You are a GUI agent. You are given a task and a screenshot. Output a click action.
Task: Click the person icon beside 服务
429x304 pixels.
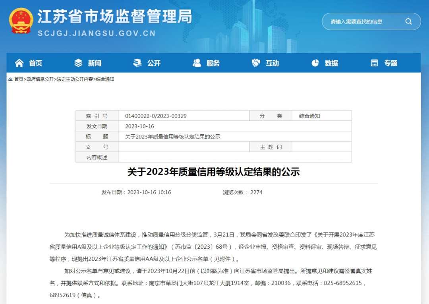(x=197, y=63)
